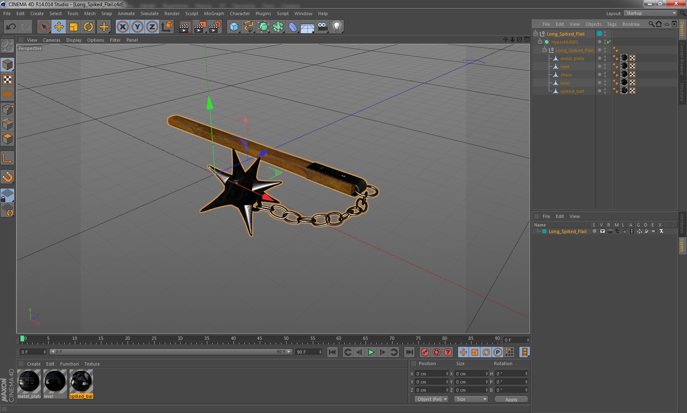687x413 pixels.
Task: Open the Layout dropdown
Action: [651, 13]
